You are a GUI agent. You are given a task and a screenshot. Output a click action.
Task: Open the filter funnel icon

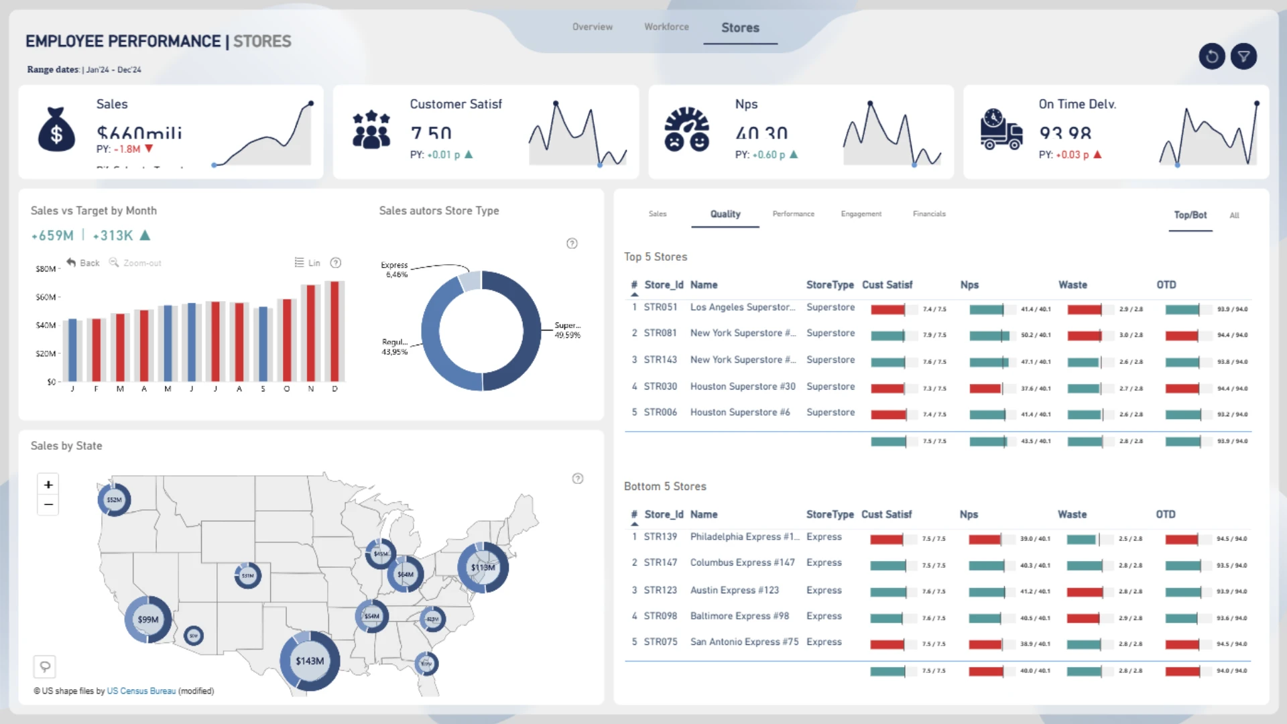point(1243,57)
